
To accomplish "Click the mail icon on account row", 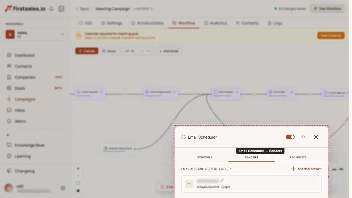I will click(x=189, y=184).
